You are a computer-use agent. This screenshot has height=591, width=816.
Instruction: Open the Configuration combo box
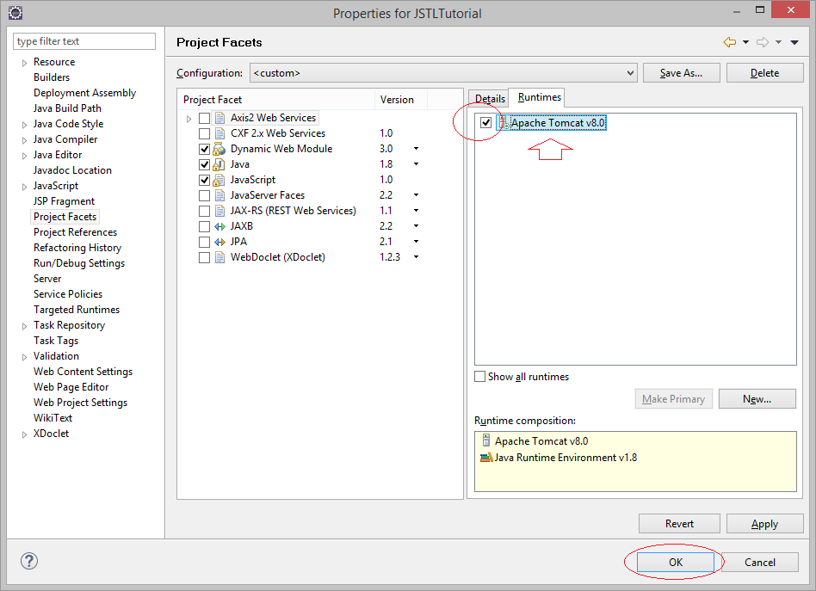click(444, 73)
